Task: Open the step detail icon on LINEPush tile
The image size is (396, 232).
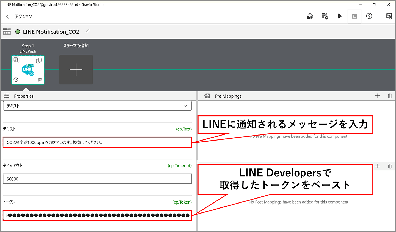Action: click(16, 60)
